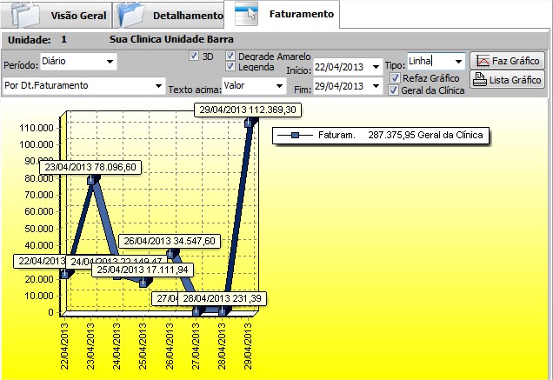
Task: Click the Faturam. legend line marker
Action: tap(296, 136)
